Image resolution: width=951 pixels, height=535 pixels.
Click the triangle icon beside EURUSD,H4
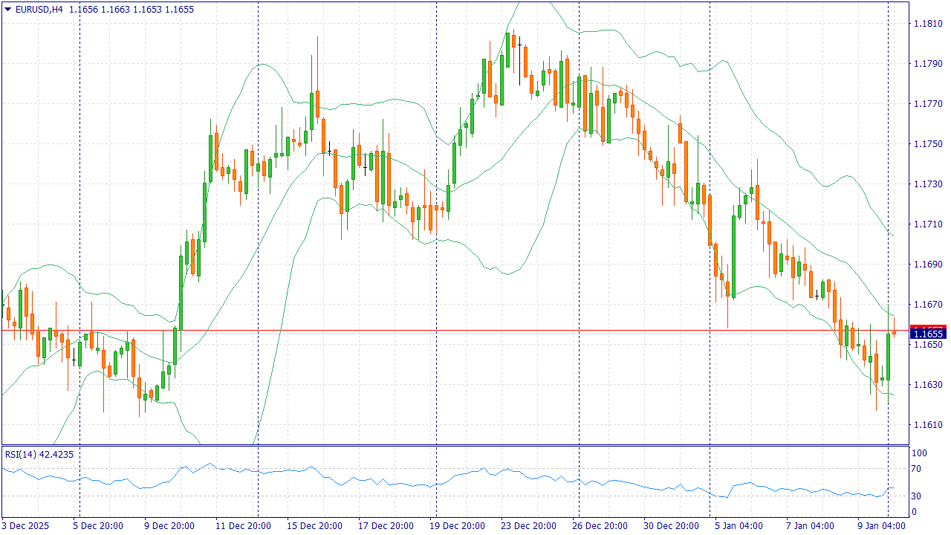pyautogui.click(x=8, y=9)
